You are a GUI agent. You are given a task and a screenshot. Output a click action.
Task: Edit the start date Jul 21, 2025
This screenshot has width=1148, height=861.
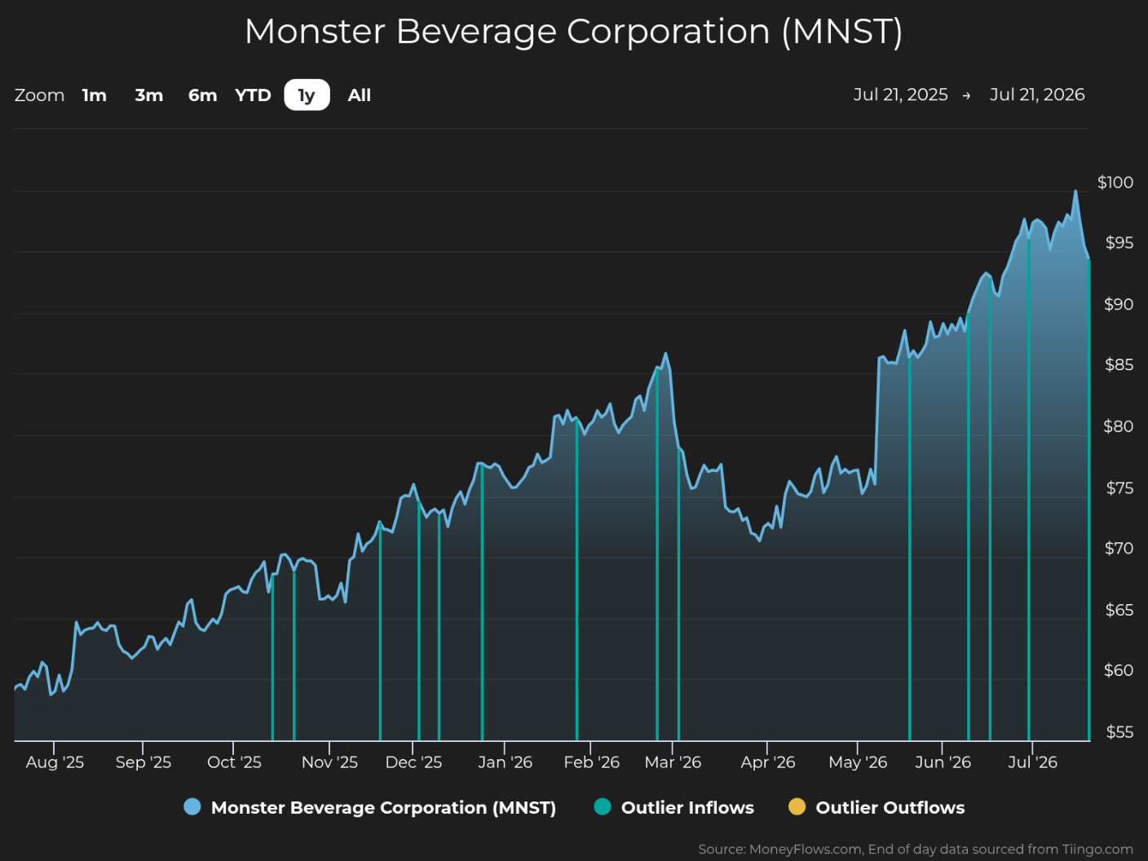[901, 95]
